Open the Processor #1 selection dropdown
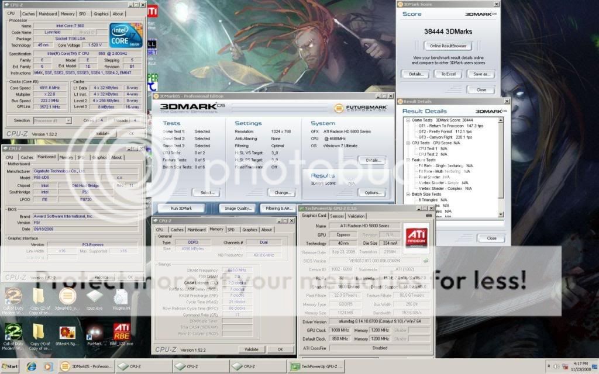The width and height of the screenshot is (599, 374). click(x=69, y=120)
